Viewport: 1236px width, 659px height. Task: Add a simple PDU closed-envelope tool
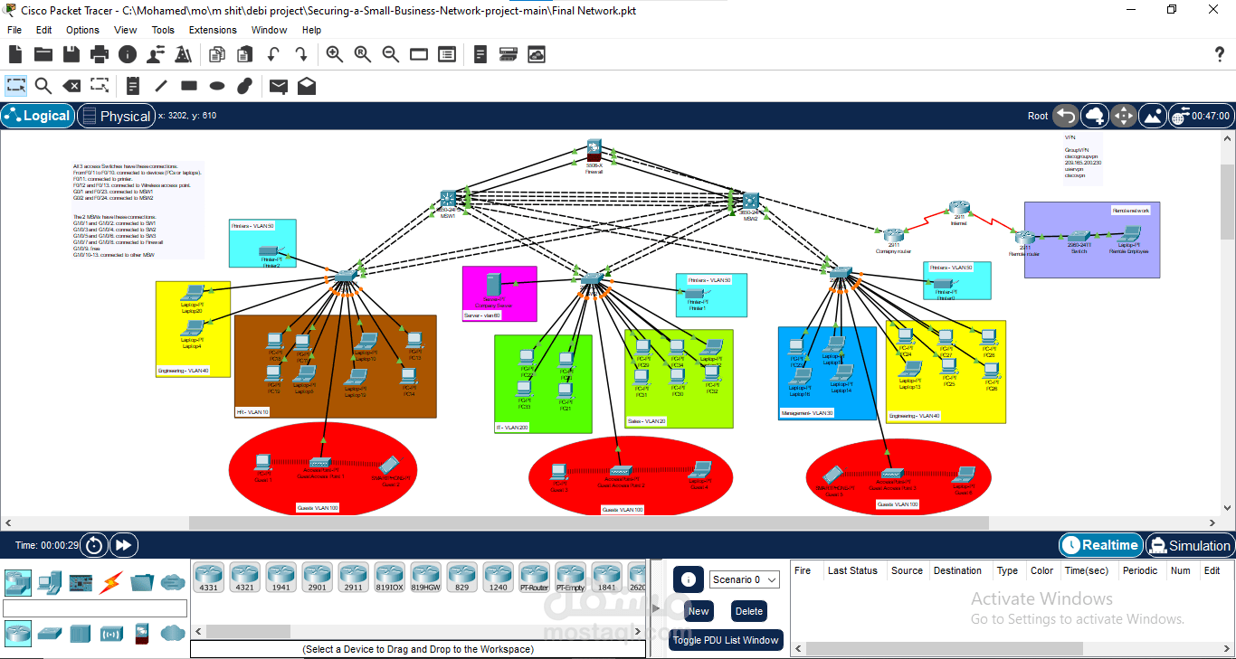click(x=279, y=86)
